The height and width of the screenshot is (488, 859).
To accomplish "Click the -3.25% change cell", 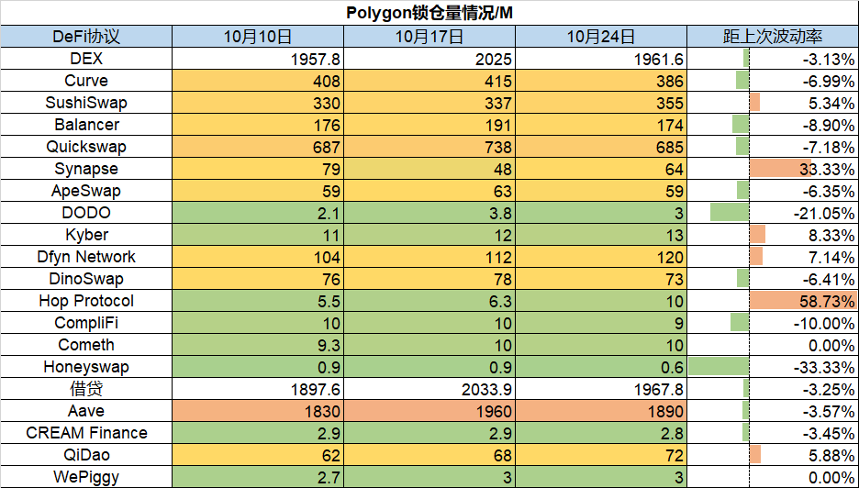I will [773, 389].
